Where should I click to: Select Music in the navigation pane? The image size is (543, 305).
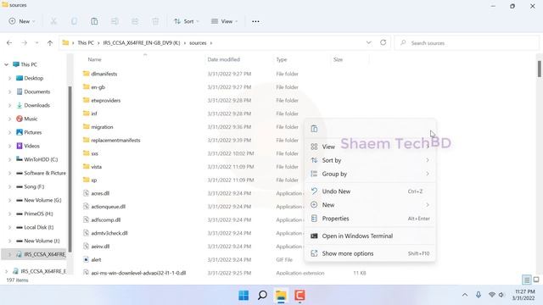tap(31, 119)
